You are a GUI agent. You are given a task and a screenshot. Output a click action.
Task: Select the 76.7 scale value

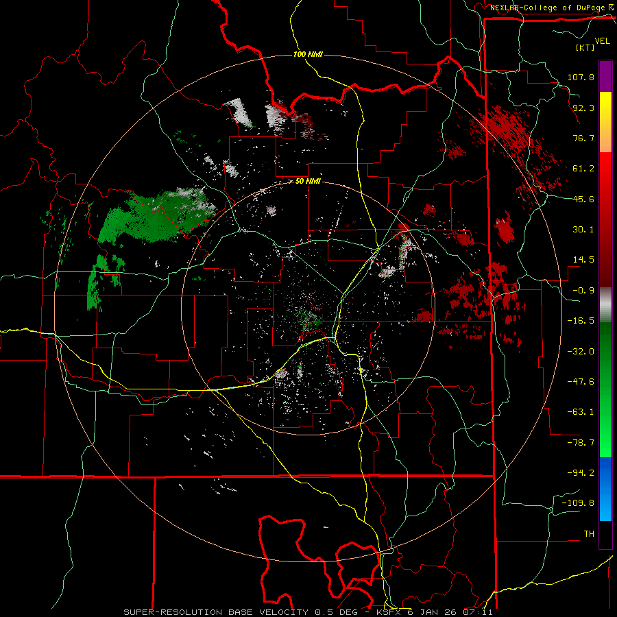(x=583, y=138)
